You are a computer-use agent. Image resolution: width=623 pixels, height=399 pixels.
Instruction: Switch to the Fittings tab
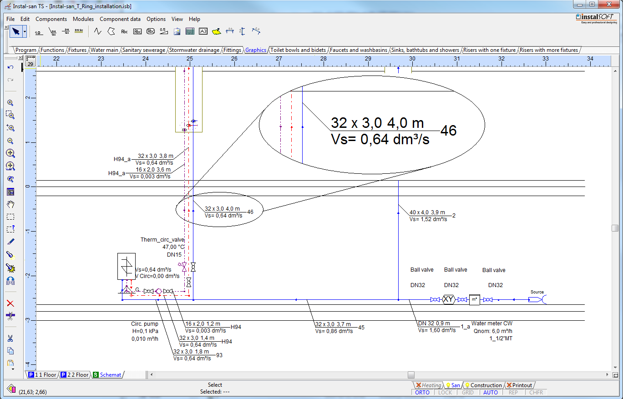point(233,50)
